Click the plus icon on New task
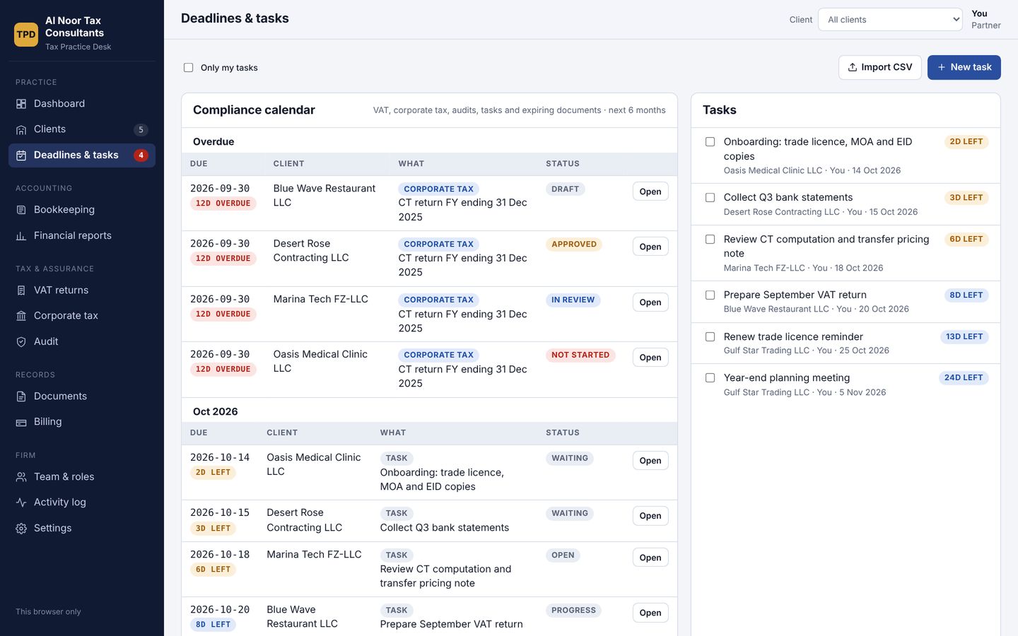 [x=942, y=67]
